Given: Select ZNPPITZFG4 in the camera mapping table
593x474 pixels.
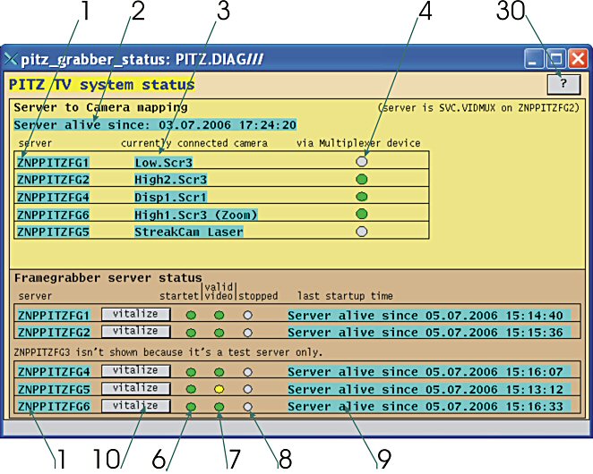Looking at the screenshot, I should pos(53,197).
